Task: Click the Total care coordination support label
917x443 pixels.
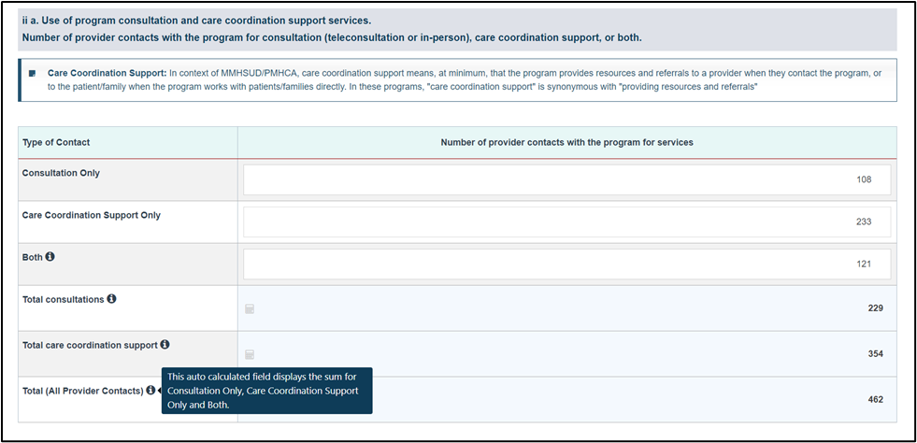Action: [x=90, y=346]
